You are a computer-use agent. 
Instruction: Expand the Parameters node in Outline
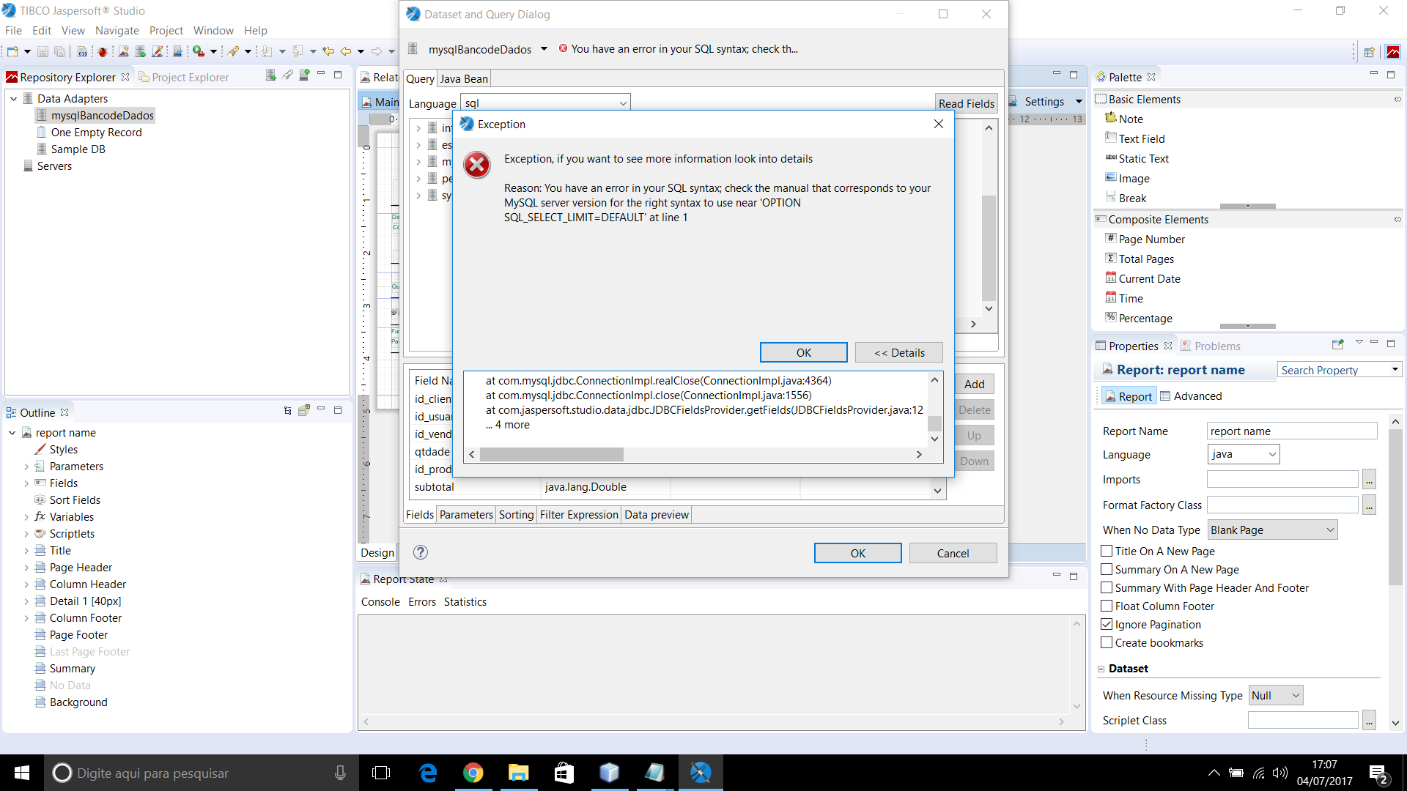(26, 467)
